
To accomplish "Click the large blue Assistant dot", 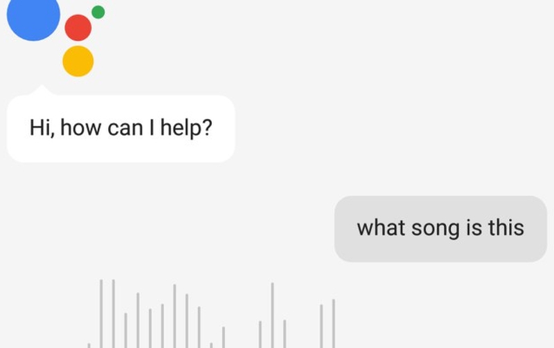I will [33, 17].
